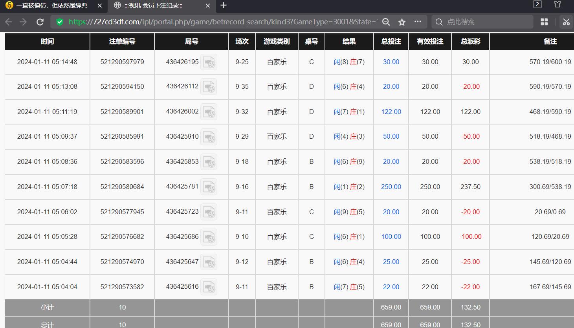Select bet slip number 521290589901
Viewport: 574px width, 328px height.
click(122, 112)
